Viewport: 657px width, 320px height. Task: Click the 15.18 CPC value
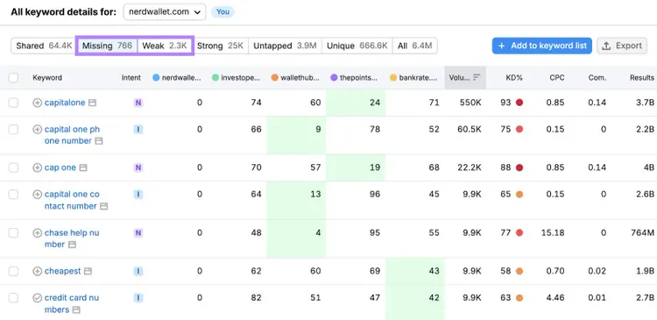coord(553,232)
